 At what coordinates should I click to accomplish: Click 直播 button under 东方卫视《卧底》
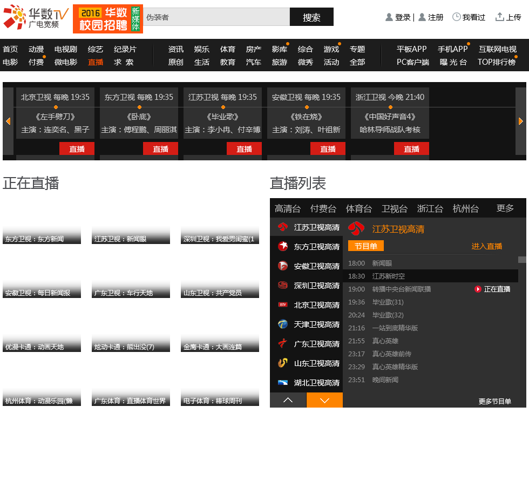(161, 149)
